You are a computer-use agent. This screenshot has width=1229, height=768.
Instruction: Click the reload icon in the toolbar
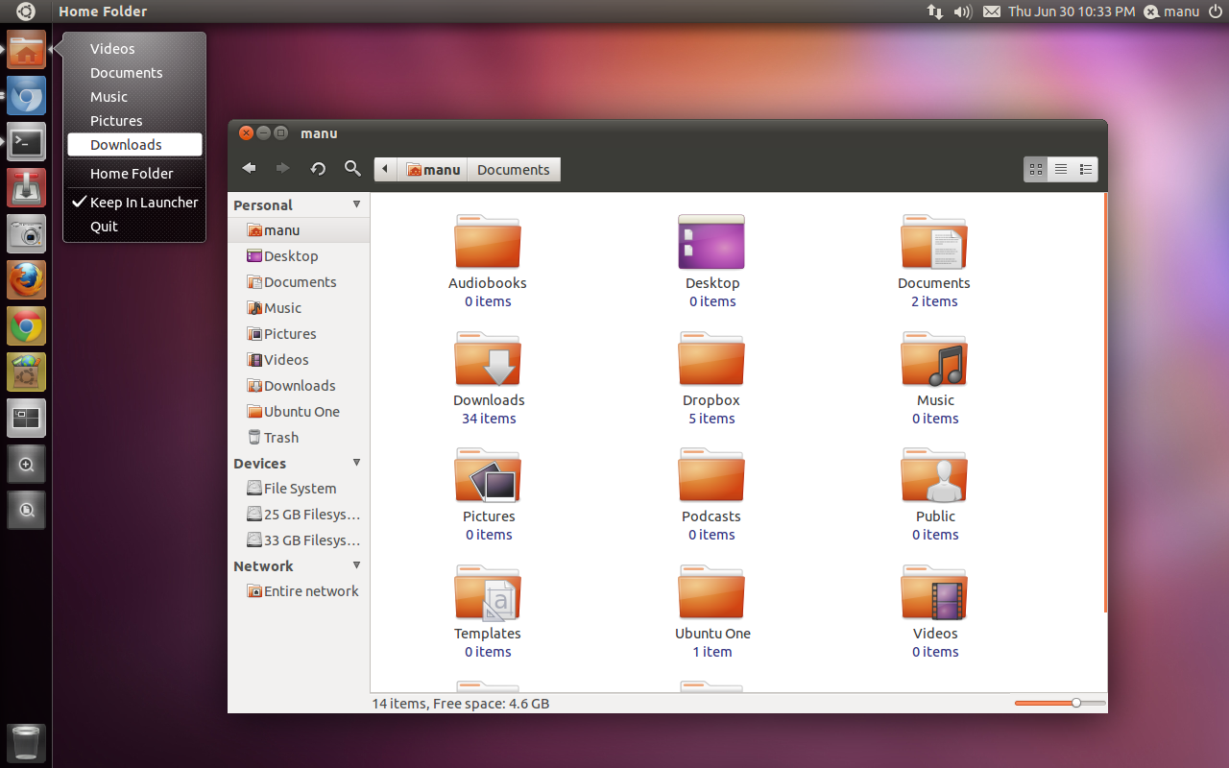click(x=318, y=168)
